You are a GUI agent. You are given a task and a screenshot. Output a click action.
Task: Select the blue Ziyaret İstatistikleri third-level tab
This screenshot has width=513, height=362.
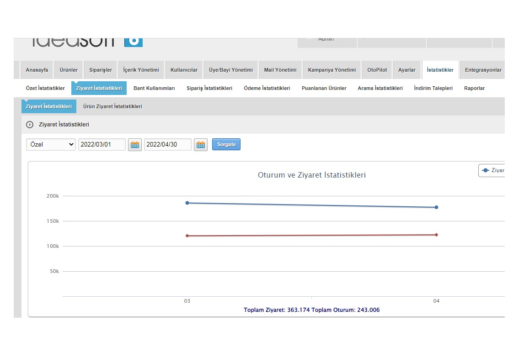(x=49, y=106)
